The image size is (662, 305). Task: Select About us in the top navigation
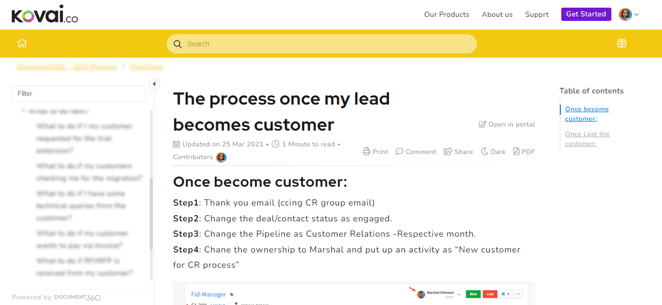497,14
